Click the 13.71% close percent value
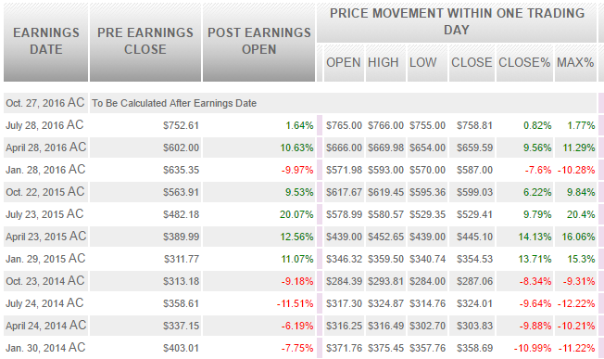The height and width of the screenshot is (359, 604). coord(535,259)
